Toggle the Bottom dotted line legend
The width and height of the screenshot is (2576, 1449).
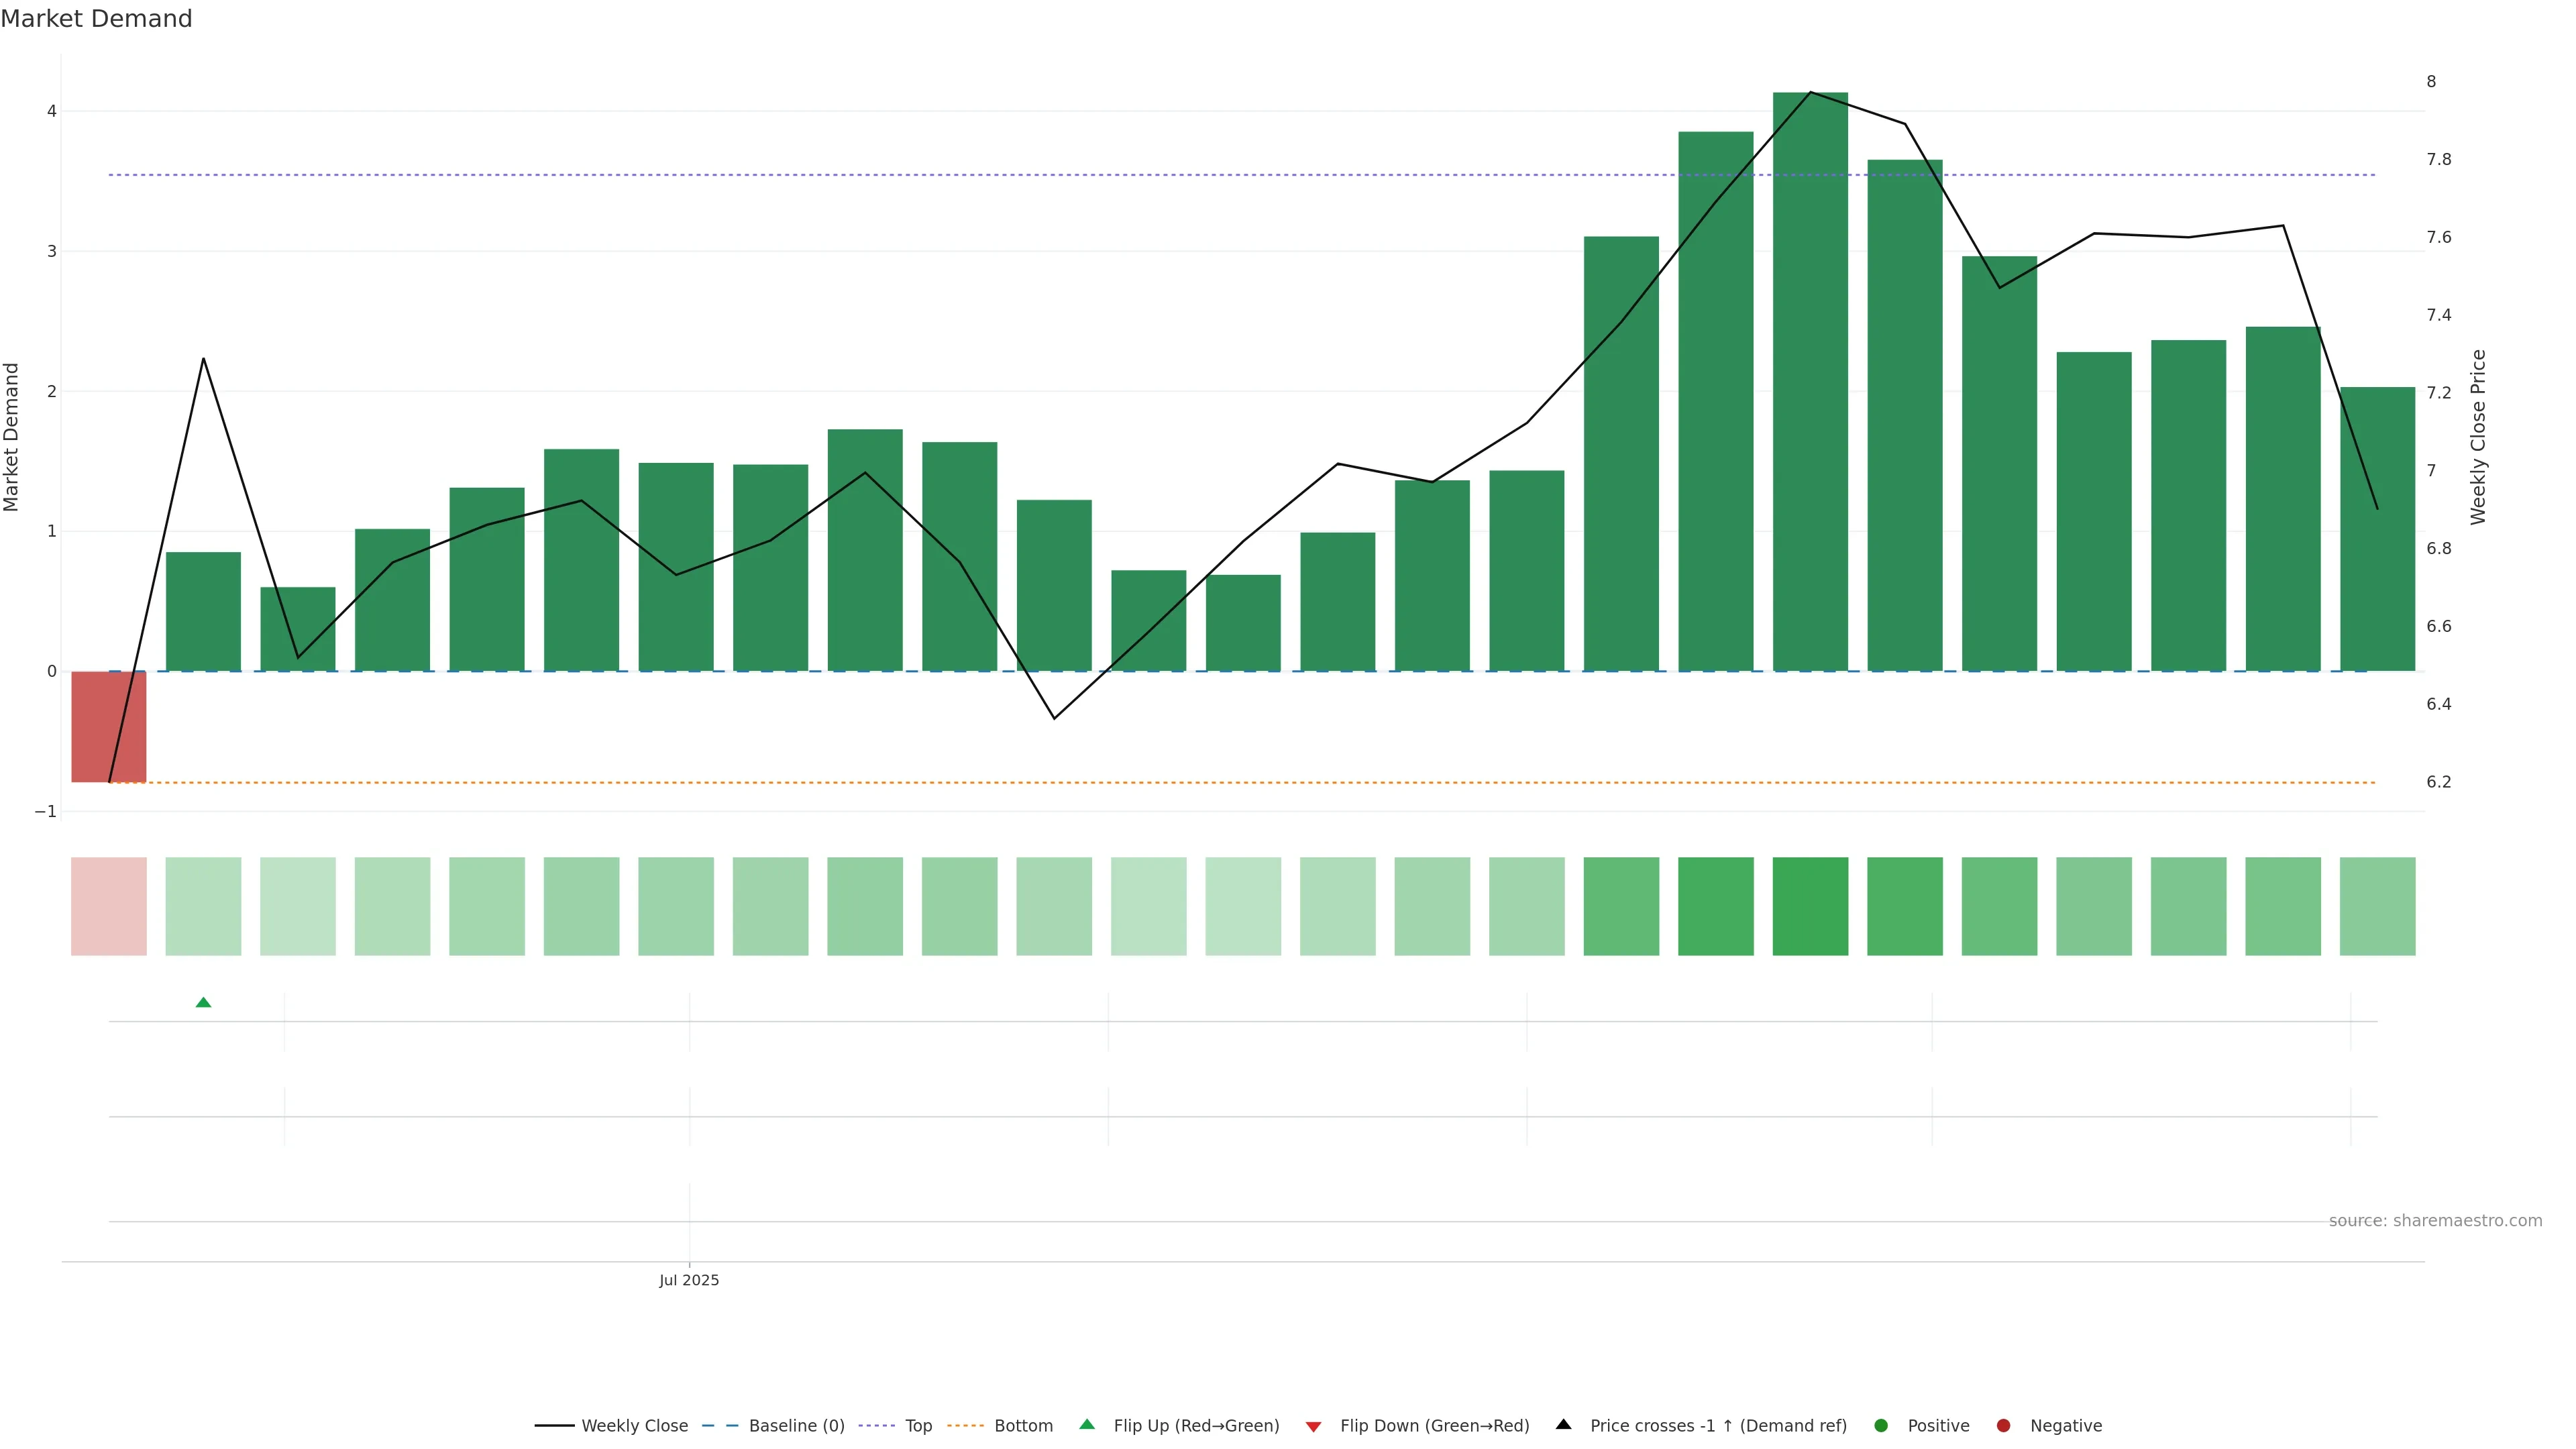(1023, 1425)
